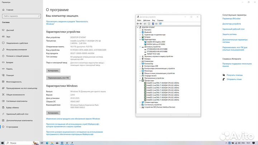Open Start menu Windows button

point(2,143)
